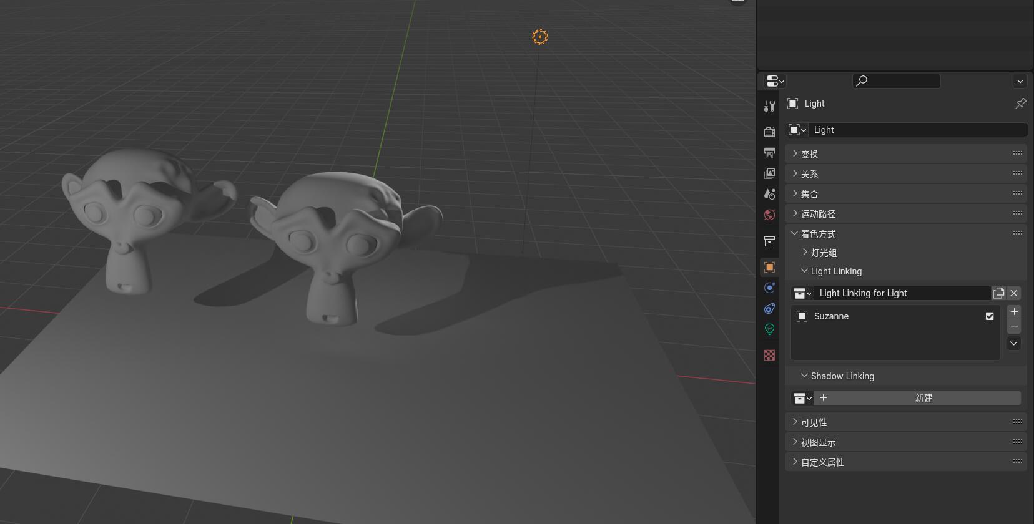Click the grip handle on the 运动路径 panel
This screenshot has width=1034, height=524.
click(1018, 213)
